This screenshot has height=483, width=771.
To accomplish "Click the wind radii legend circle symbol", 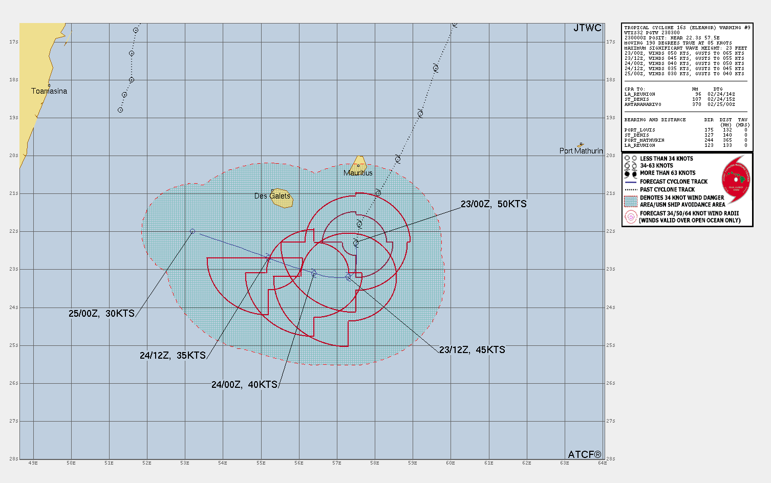I will [x=631, y=217].
